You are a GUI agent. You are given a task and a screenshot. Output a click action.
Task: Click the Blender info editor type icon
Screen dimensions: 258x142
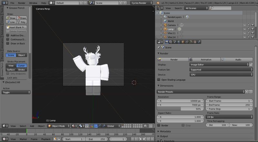(x=5, y=3)
